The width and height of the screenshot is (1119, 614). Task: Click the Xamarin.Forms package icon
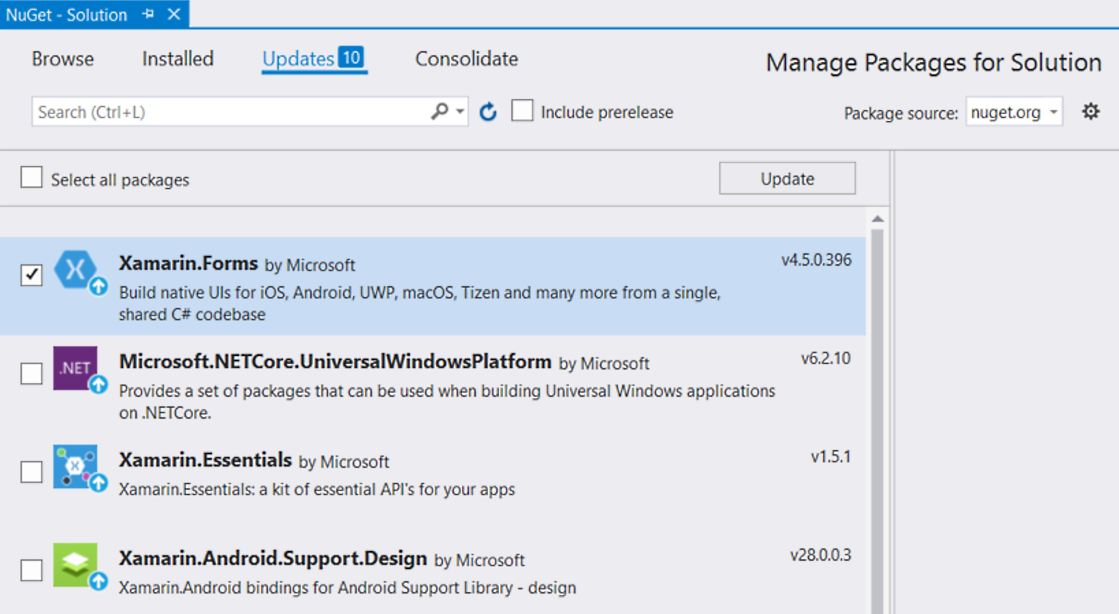point(77,271)
